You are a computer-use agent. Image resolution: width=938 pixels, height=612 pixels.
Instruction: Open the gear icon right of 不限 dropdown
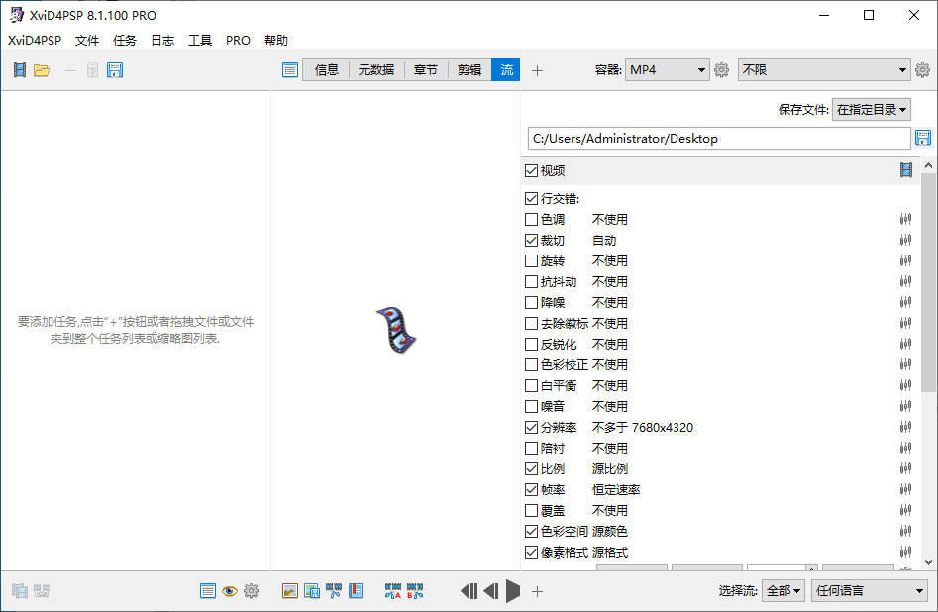click(x=922, y=70)
